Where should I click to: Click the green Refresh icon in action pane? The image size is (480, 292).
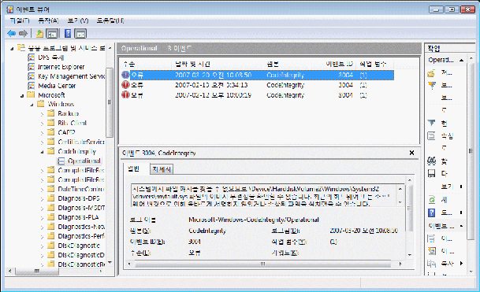(432, 200)
